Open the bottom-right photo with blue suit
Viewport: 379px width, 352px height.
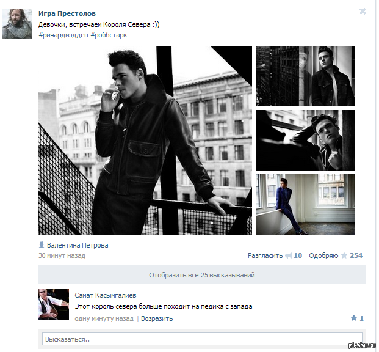tap(305, 205)
